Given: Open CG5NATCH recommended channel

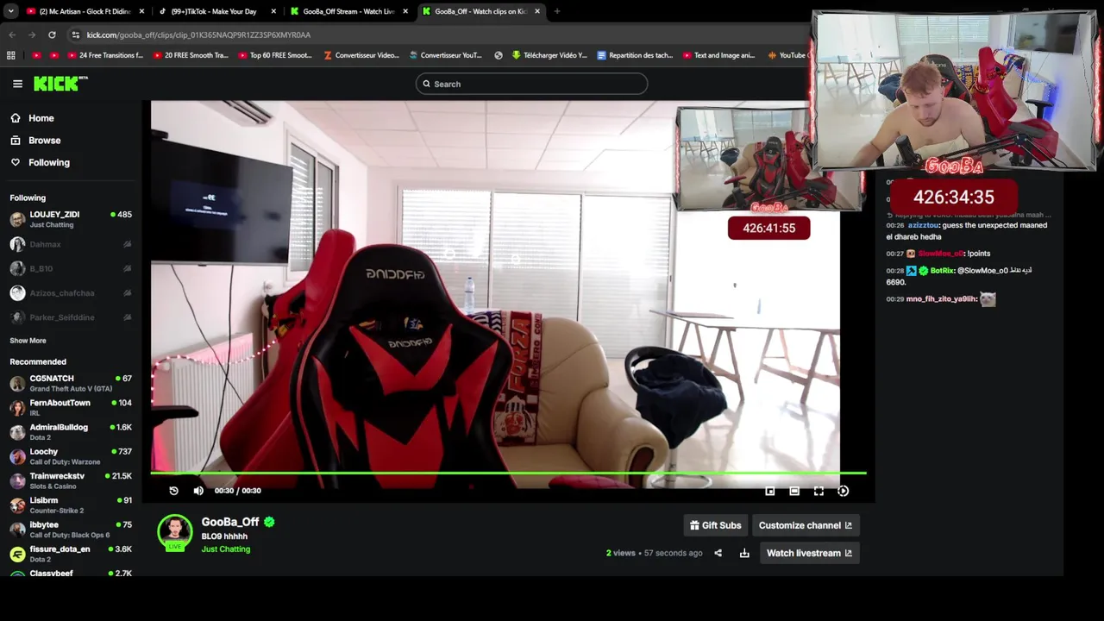Looking at the screenshot, I should tap(71, 383).
